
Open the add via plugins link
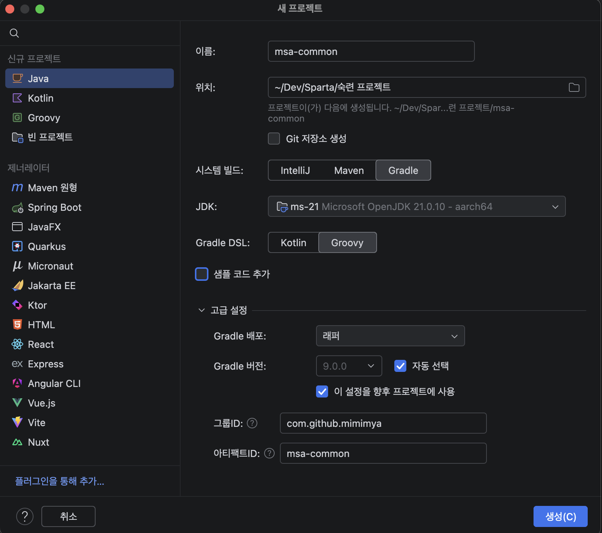click(59, 481)
